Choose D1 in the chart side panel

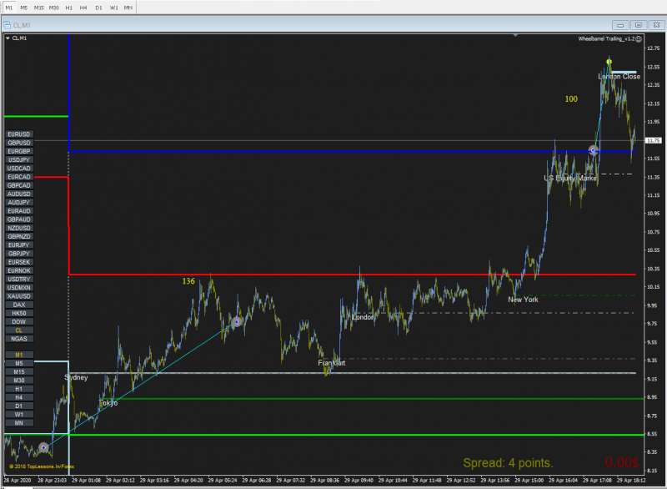[x=19, y=406]
